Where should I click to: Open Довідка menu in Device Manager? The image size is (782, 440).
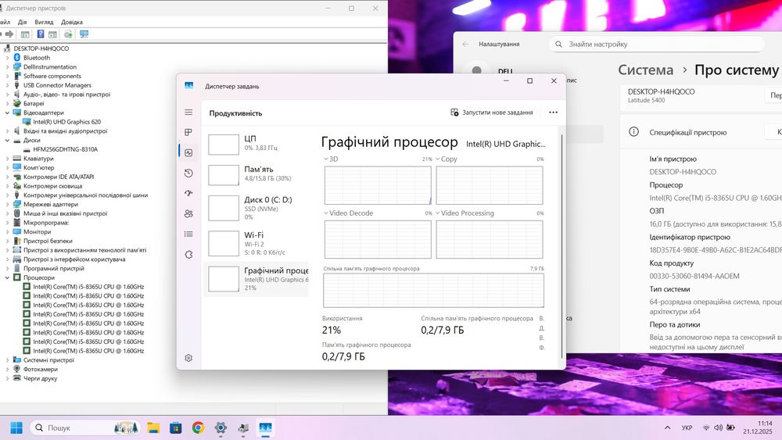(72, 22)
